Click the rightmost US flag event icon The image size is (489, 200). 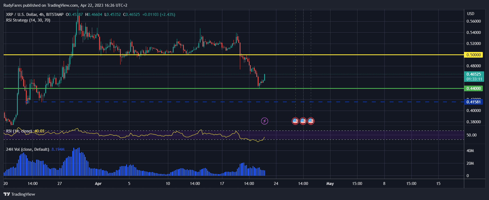tap(311, 121)
